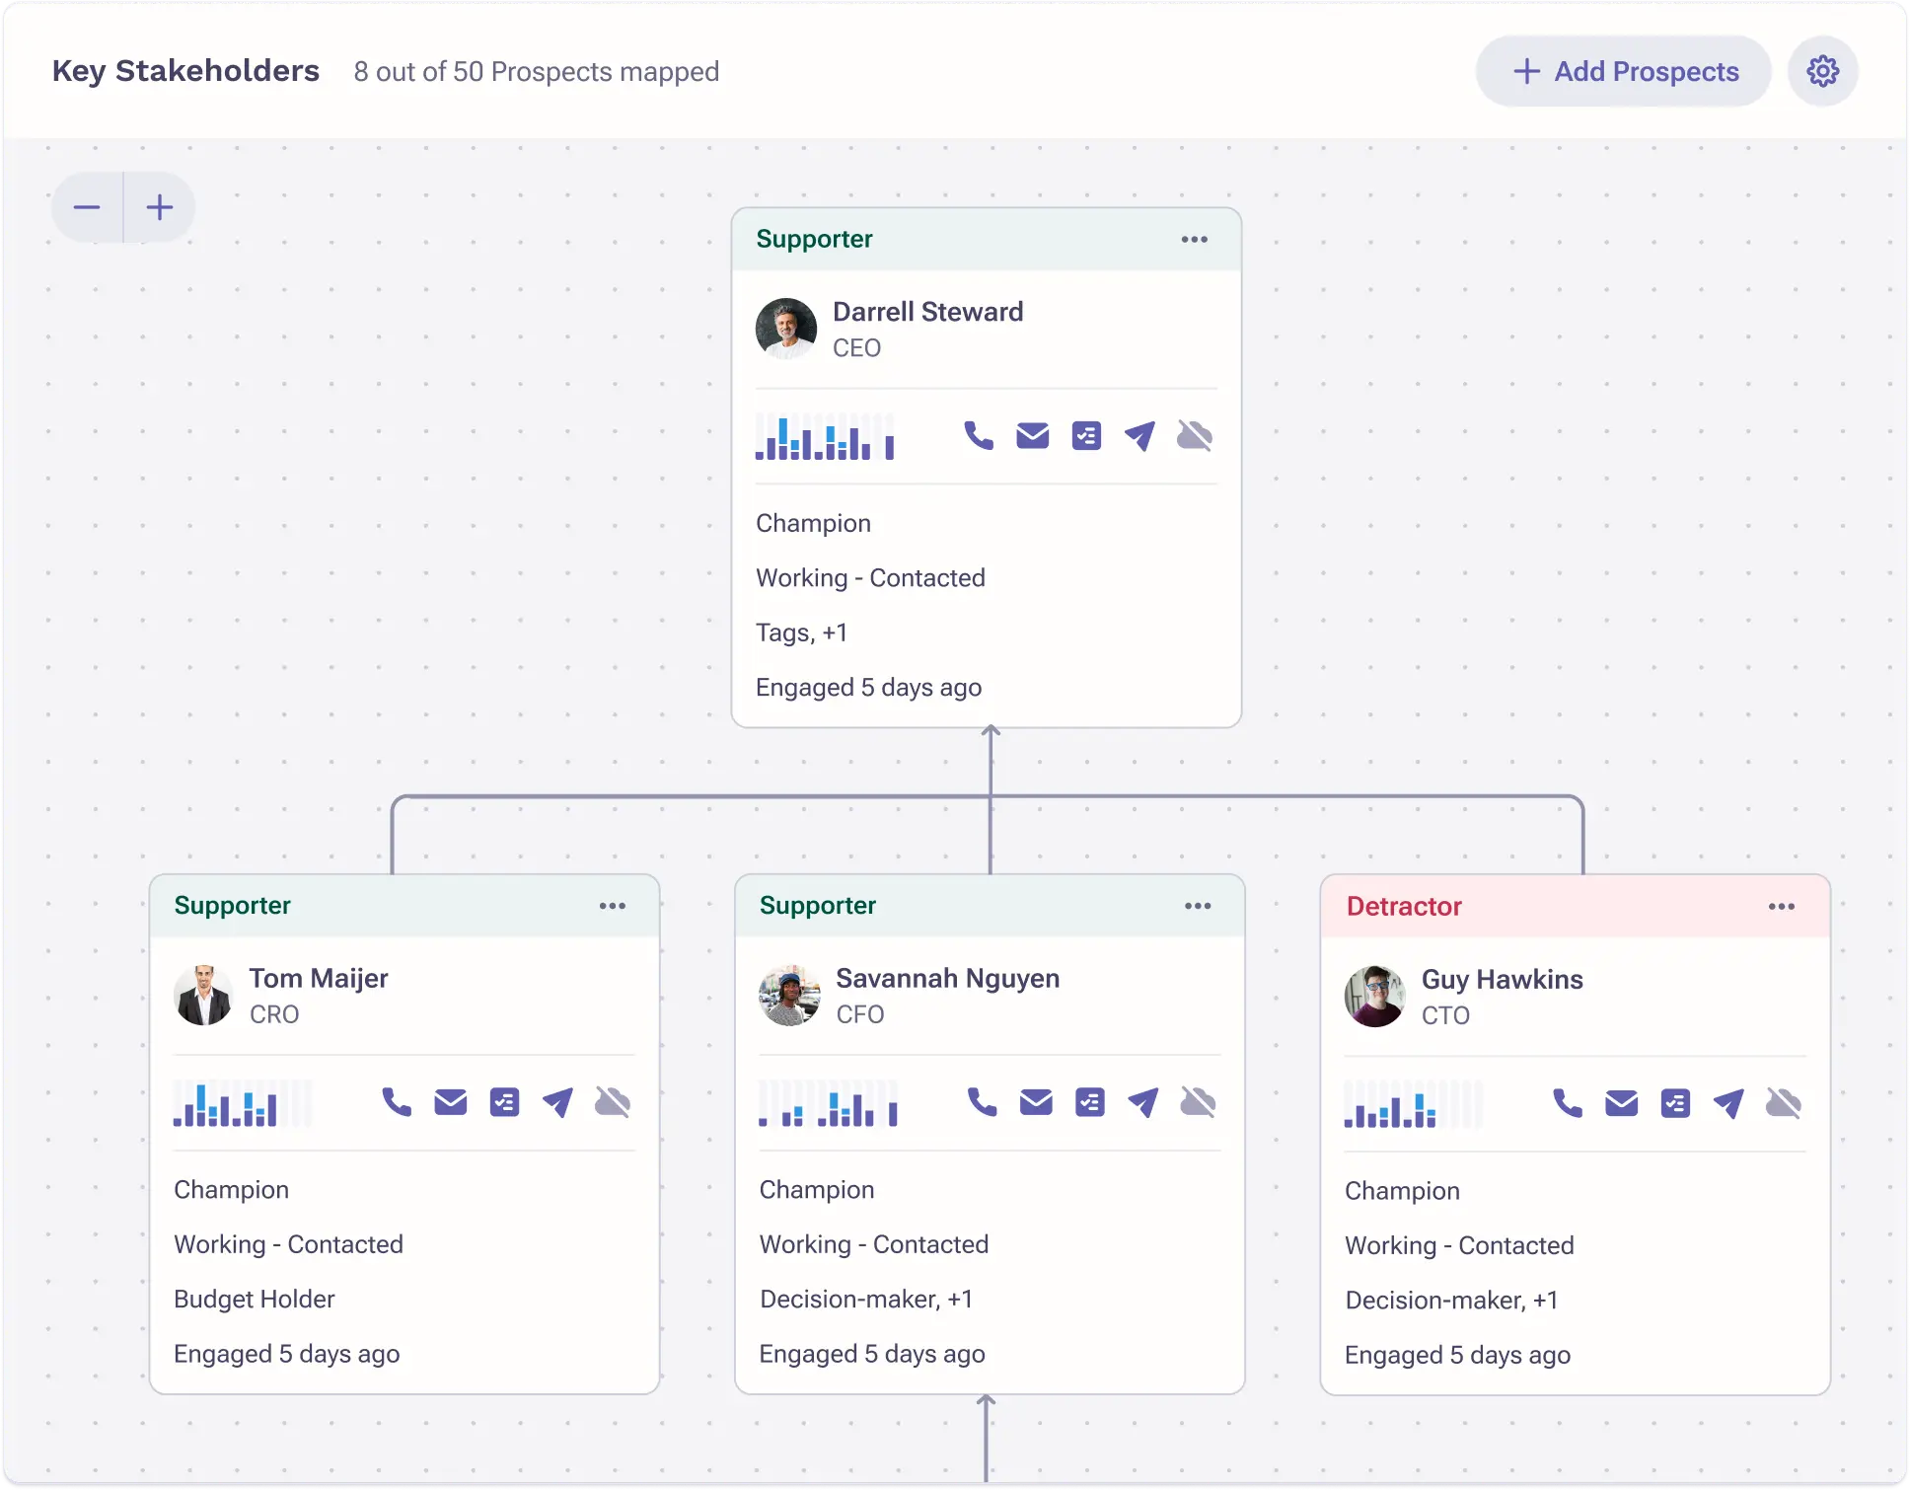Viewport: 1910px width, 1490px height.
Task: Open three-dot menu on Savannah Nguyen card
Action: (1198, 906)
